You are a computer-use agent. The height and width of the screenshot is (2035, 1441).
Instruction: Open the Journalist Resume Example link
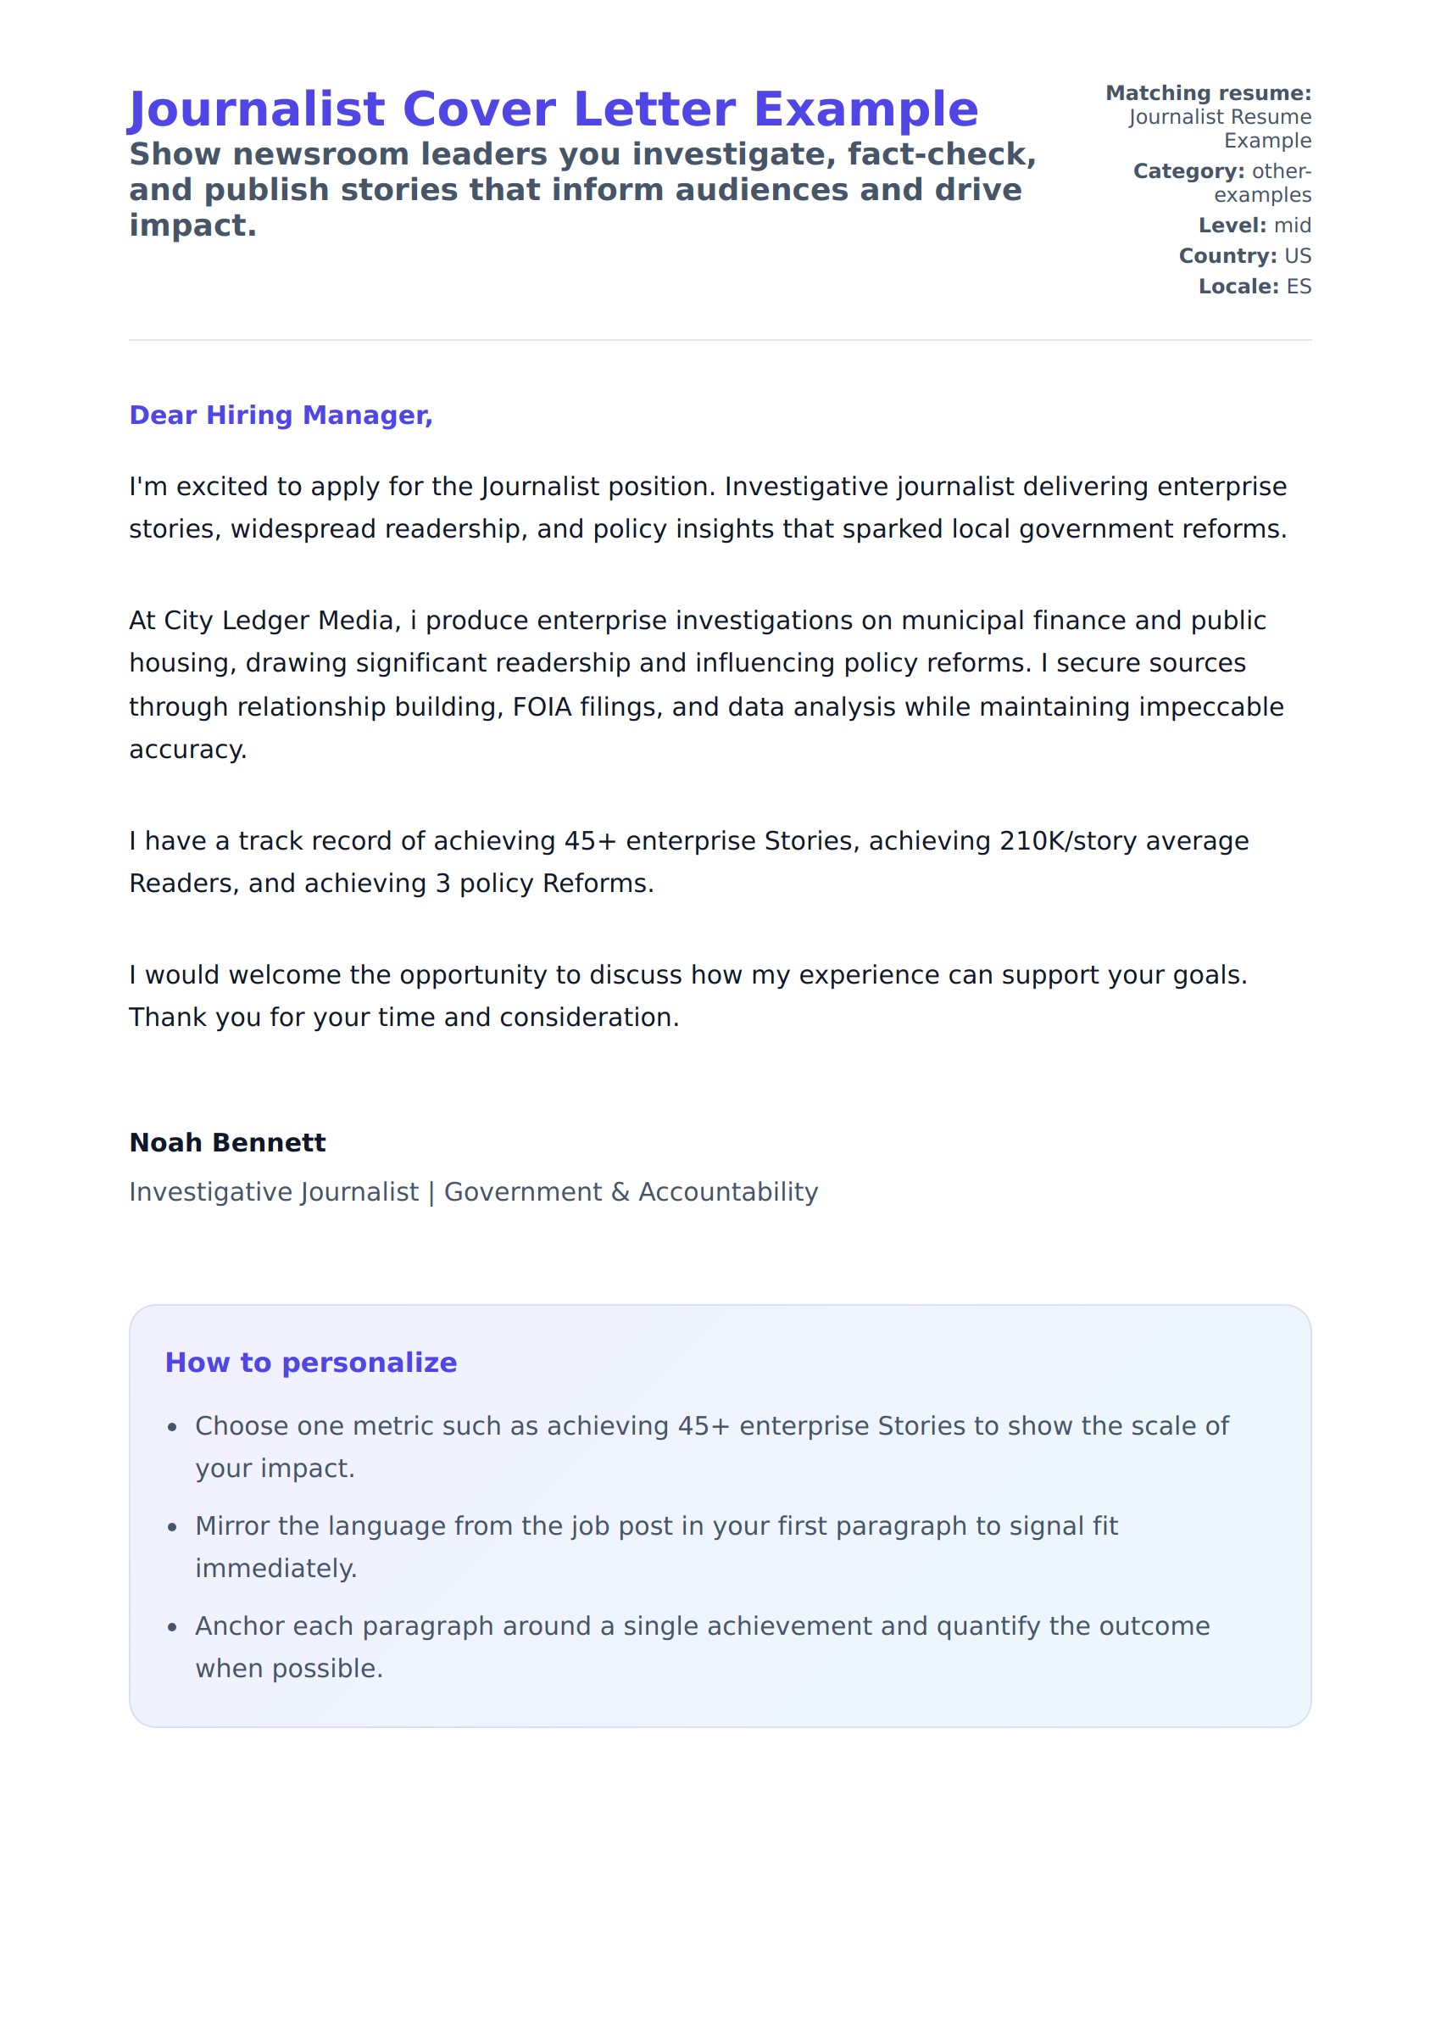point(1219,129)
